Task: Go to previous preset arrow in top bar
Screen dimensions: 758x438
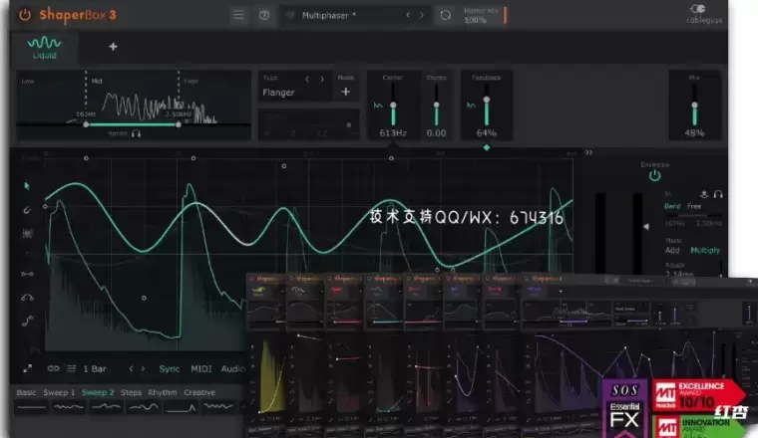Action: 408,16
